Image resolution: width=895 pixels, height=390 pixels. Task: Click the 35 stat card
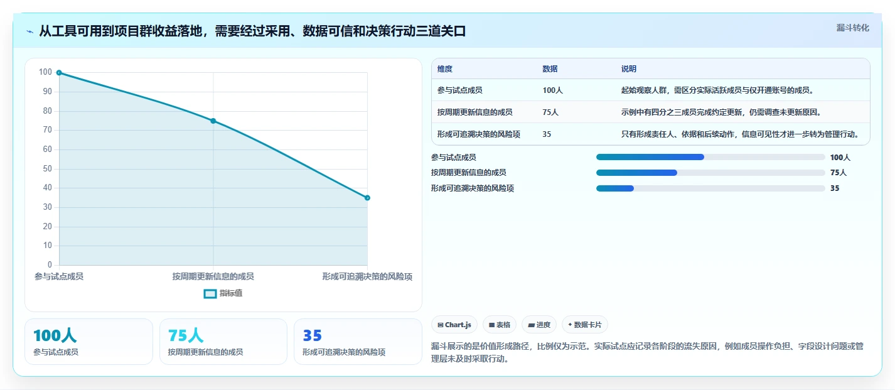(x=358, y=342)
